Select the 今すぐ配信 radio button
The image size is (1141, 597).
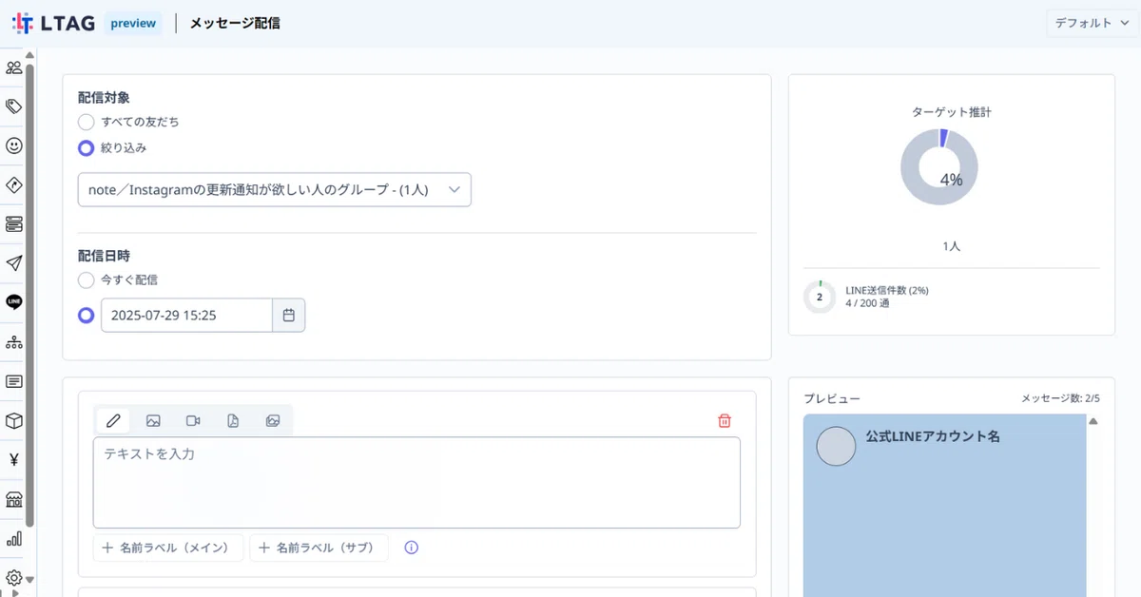[x=87, y=280]
